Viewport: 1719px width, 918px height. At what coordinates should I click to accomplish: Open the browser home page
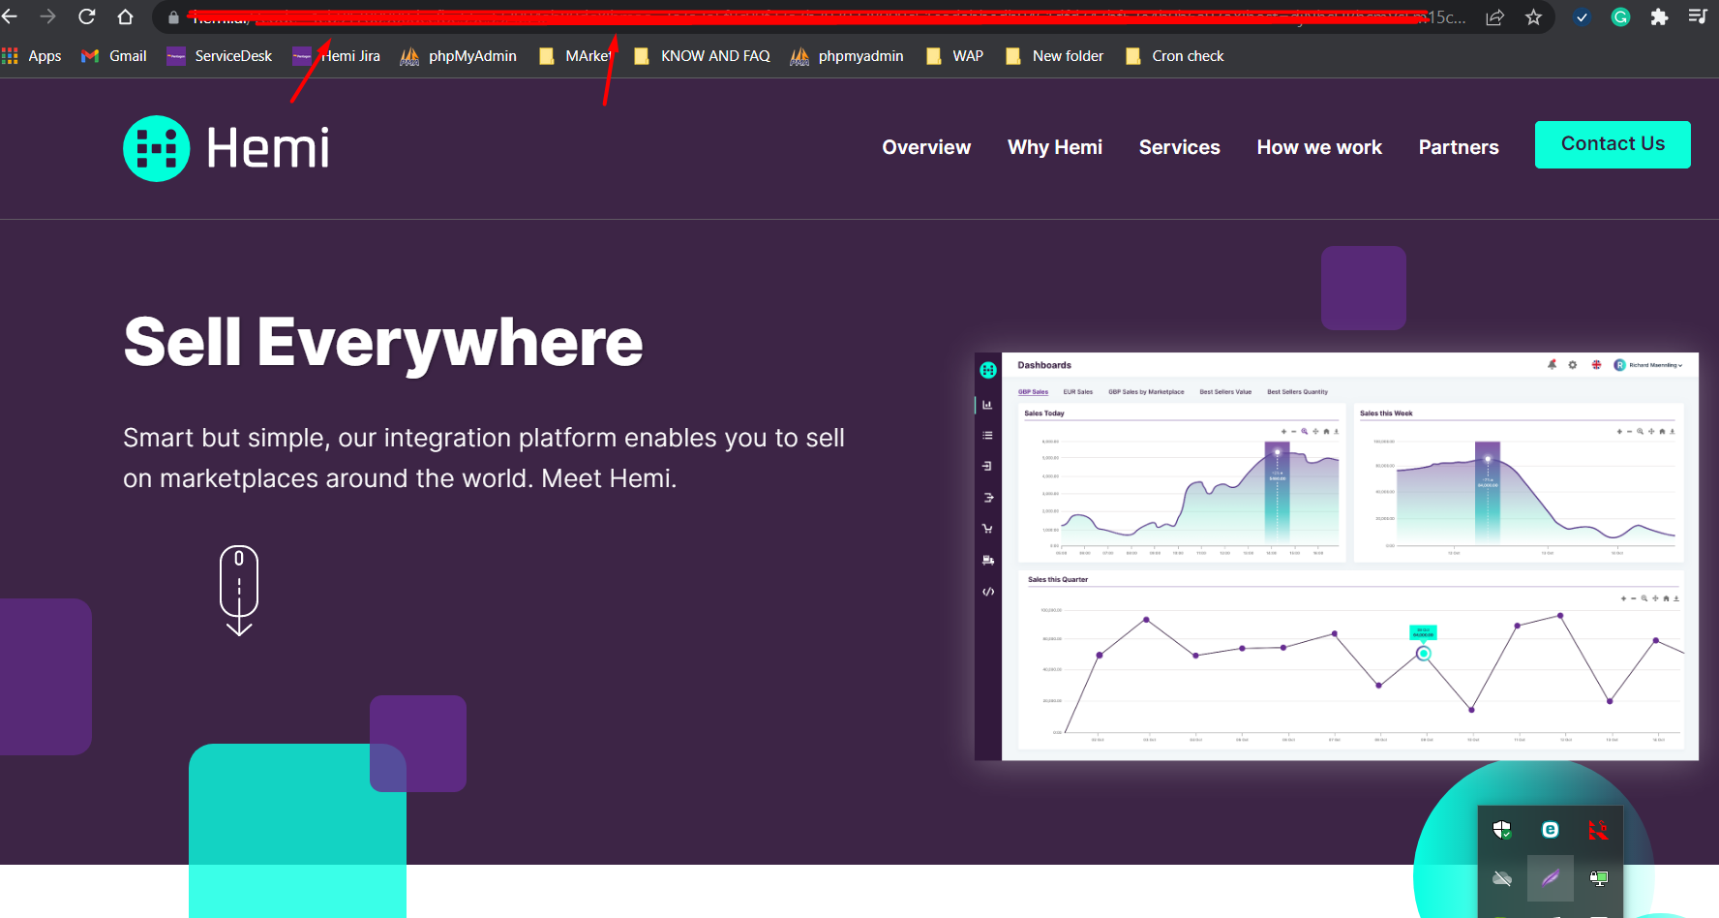tap(125, 16)
